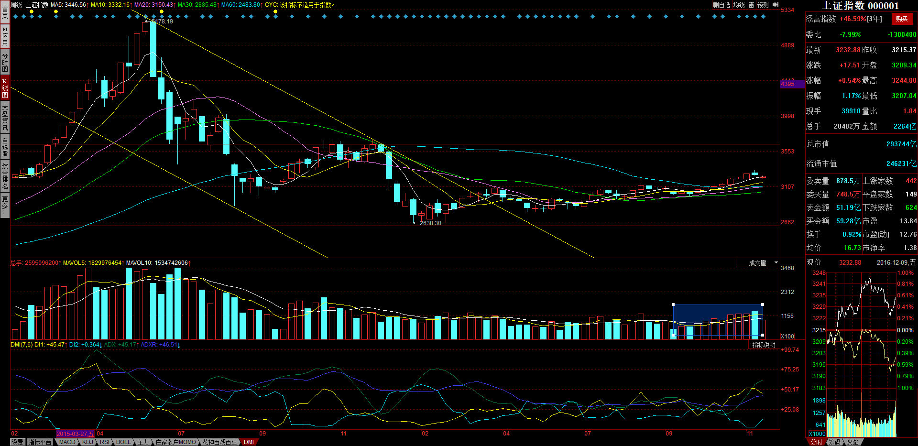
Task: Click the 2638.30 low price marker
Action: tap(430, 223)
